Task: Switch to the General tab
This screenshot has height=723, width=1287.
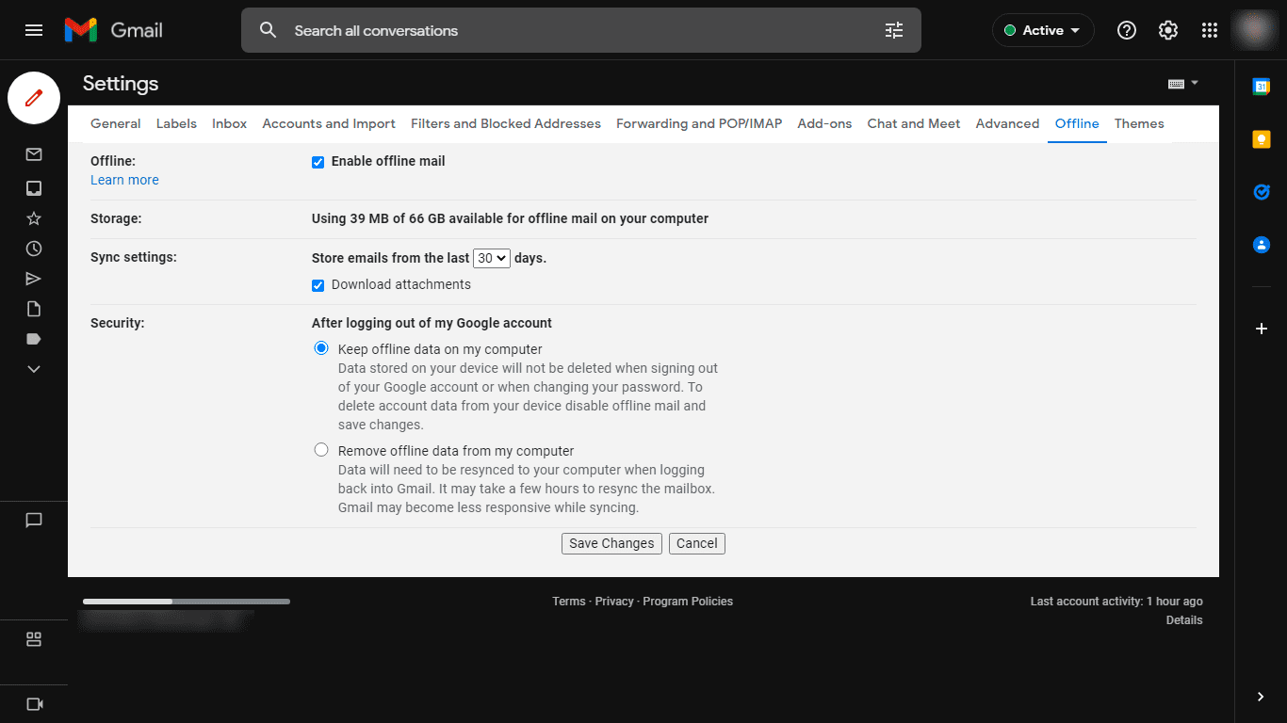Action: point(116,123)
